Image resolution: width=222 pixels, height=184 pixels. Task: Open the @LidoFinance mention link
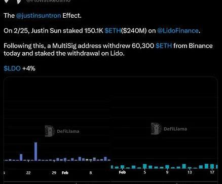178,31
